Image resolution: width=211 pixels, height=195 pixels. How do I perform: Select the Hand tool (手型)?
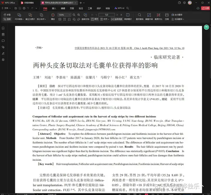(x=7, y=15)
